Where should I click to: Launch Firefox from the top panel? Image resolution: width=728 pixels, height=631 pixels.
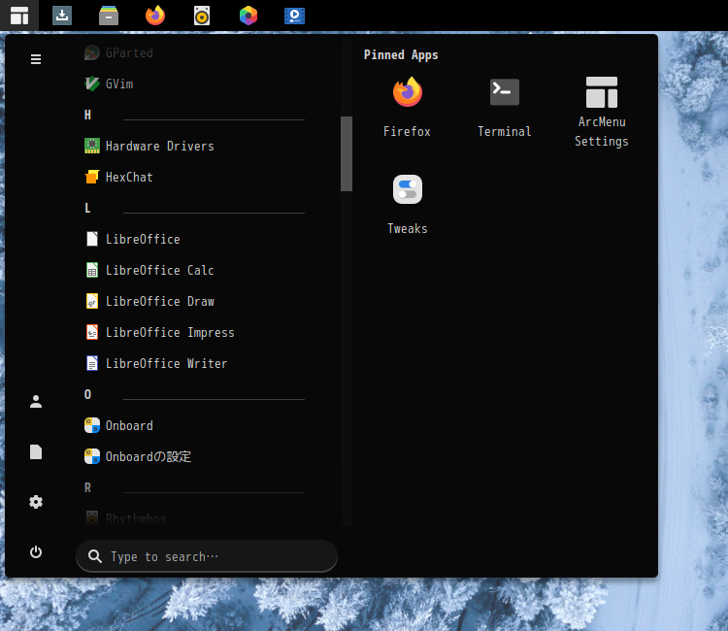tap(155, 16)
